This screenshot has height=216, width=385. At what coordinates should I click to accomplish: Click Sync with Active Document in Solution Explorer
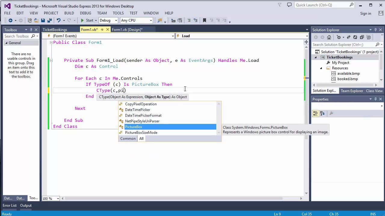click(x=349, y=37)
